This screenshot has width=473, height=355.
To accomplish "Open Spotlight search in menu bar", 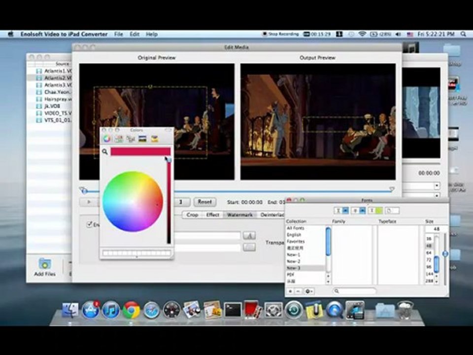I will pyautogui.click(x=463, y=34).
